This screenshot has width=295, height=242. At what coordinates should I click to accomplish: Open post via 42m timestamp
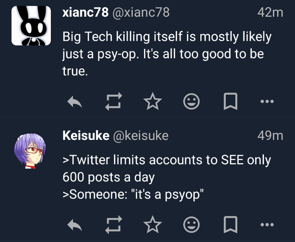[x=270, y=12]
